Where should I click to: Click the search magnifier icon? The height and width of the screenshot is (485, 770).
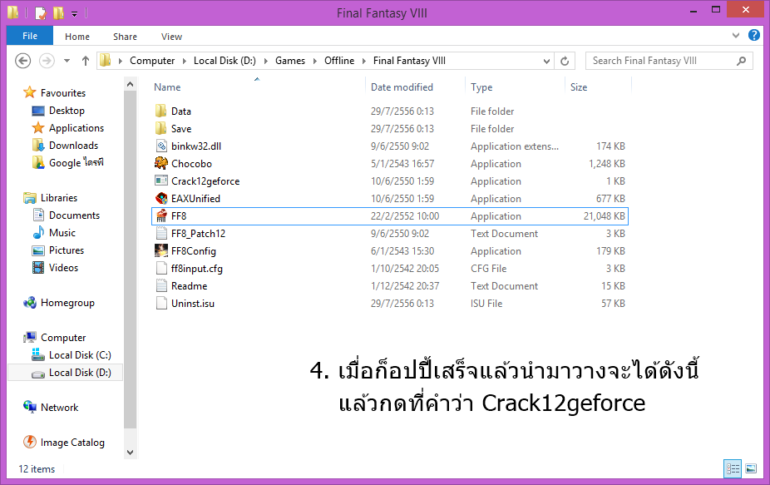coord(742,61)
